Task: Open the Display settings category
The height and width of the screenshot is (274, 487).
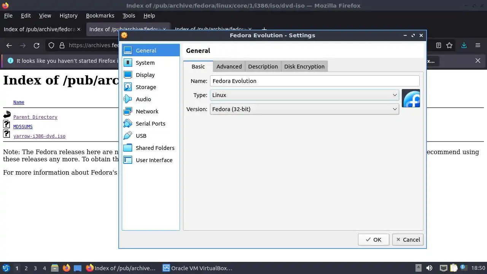Action: point(151,75)
